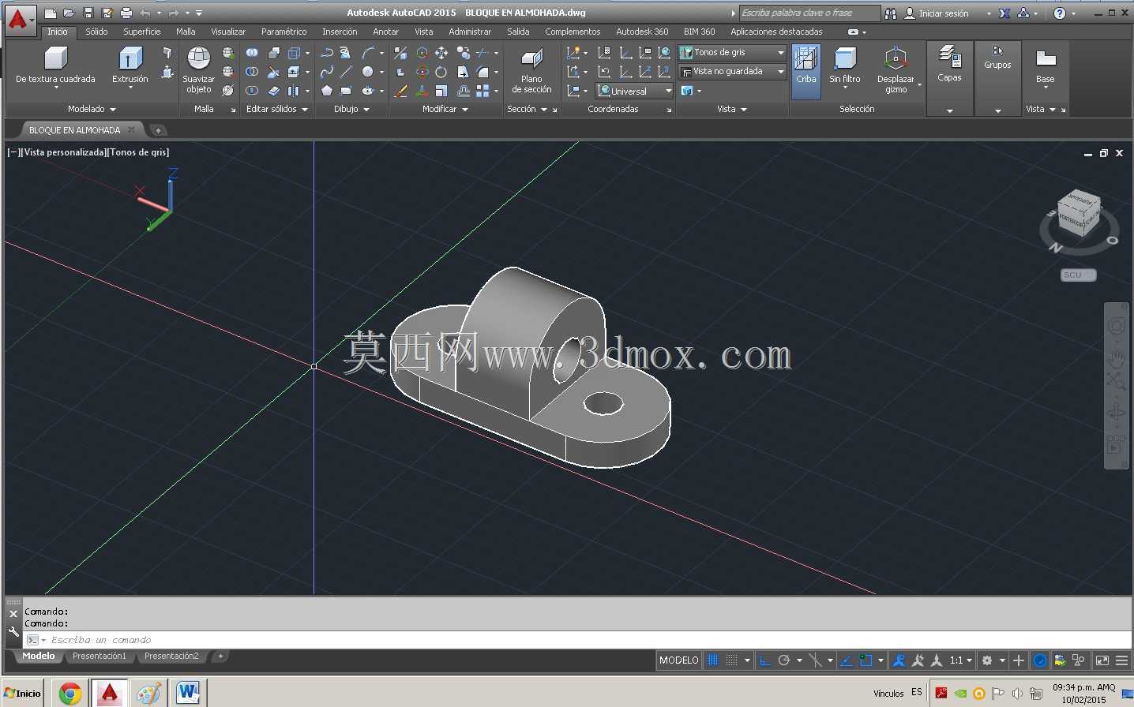This screenshot has height=707, width=1134.
Task: Click the New drawing icon in quick access
Action: coord(50,13)
